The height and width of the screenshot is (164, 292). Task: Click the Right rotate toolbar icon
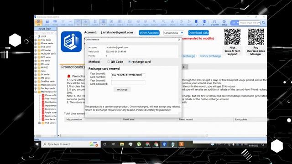(146, 22)
